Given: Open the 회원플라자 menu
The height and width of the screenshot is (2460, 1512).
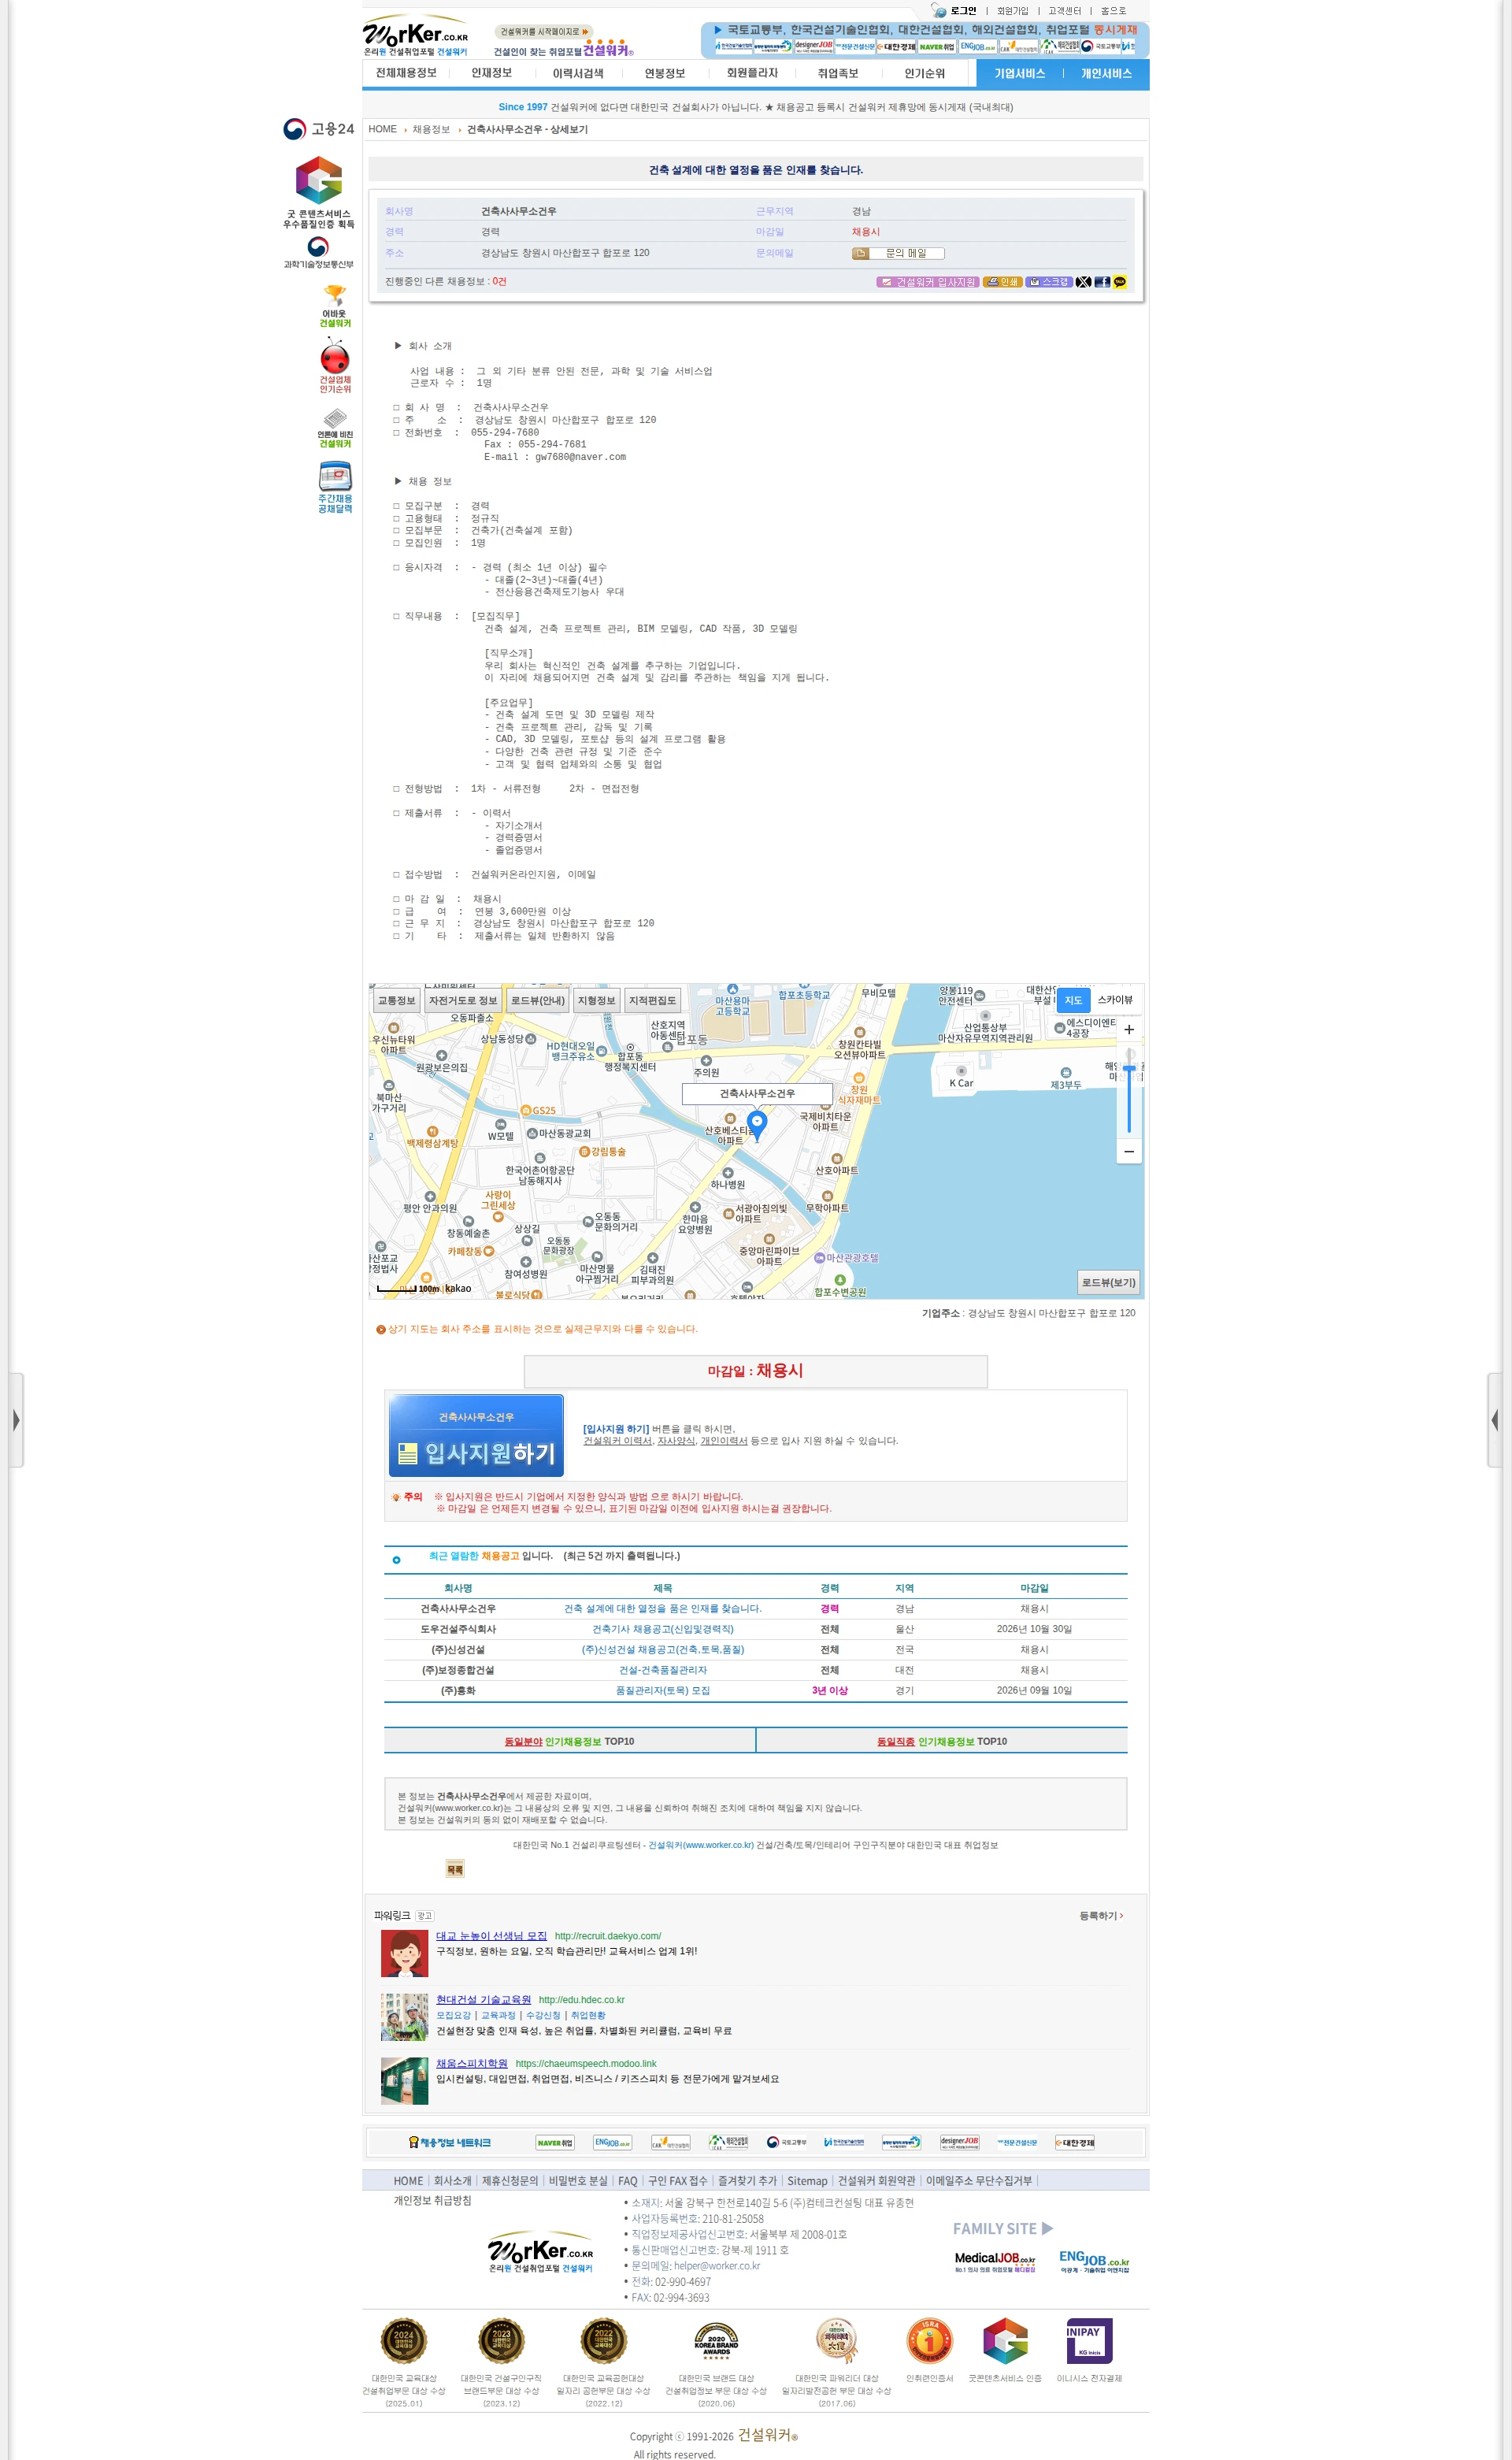Looking at the screenshot, I should (752, 73).
